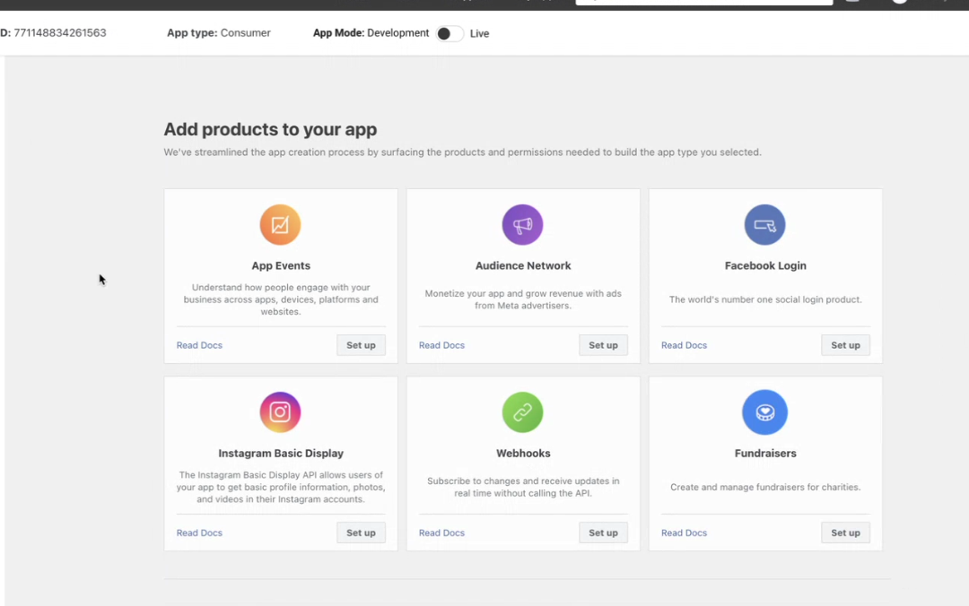This screenshot has width=969, height=606.
Task: Click the Webhooks link icon
Action: (x=522, y=412)
